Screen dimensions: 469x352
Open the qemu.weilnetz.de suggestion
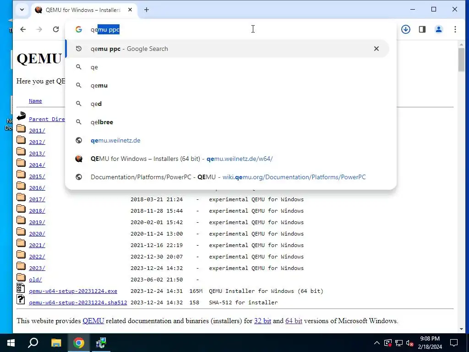point(227,140)
